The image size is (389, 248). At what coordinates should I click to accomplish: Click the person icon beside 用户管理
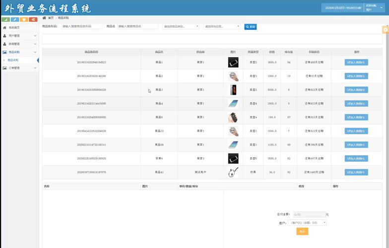click(x=4, y=36)
